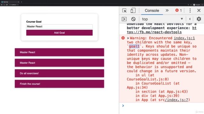Screen dimensions: 204x114
Task: Clear the console with the ban icon
Action: pos(133,19)
